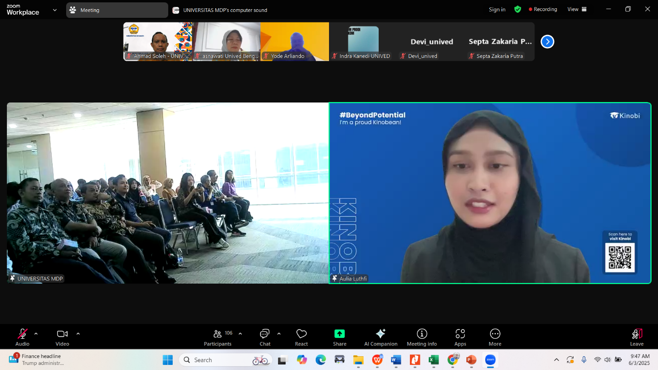658x370 pixels.
Task: Click the Zoom taskbar icon
Action: click(x=490, y=360)
